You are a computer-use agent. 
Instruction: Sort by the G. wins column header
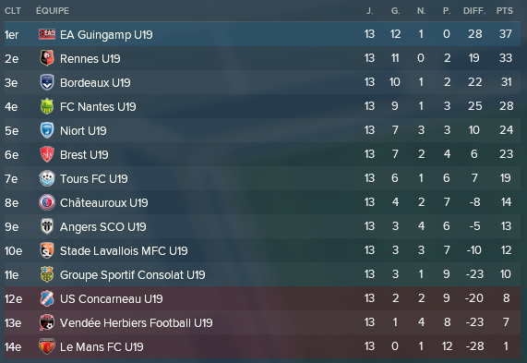(396, 11)
